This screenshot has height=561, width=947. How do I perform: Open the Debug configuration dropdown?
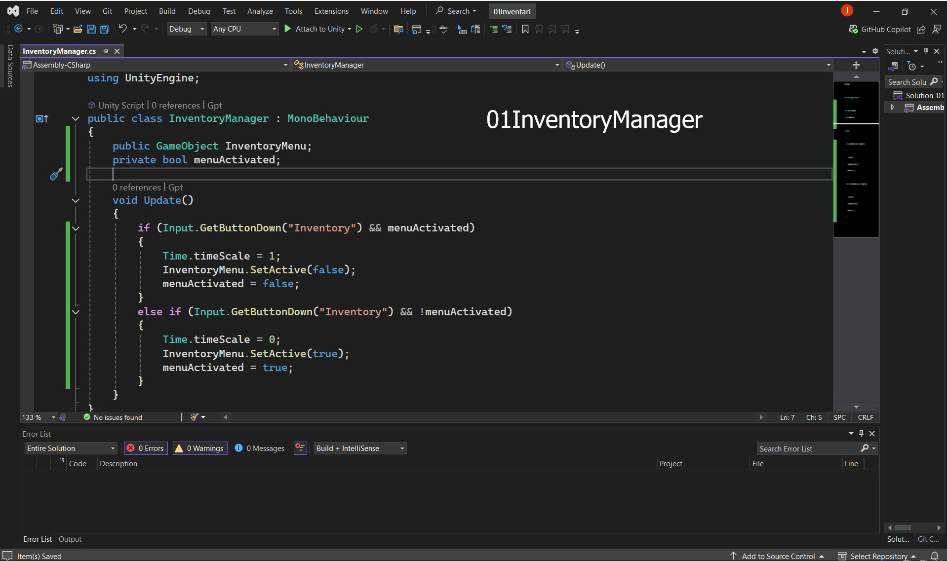pyautogui.click(x=186, y=29)
